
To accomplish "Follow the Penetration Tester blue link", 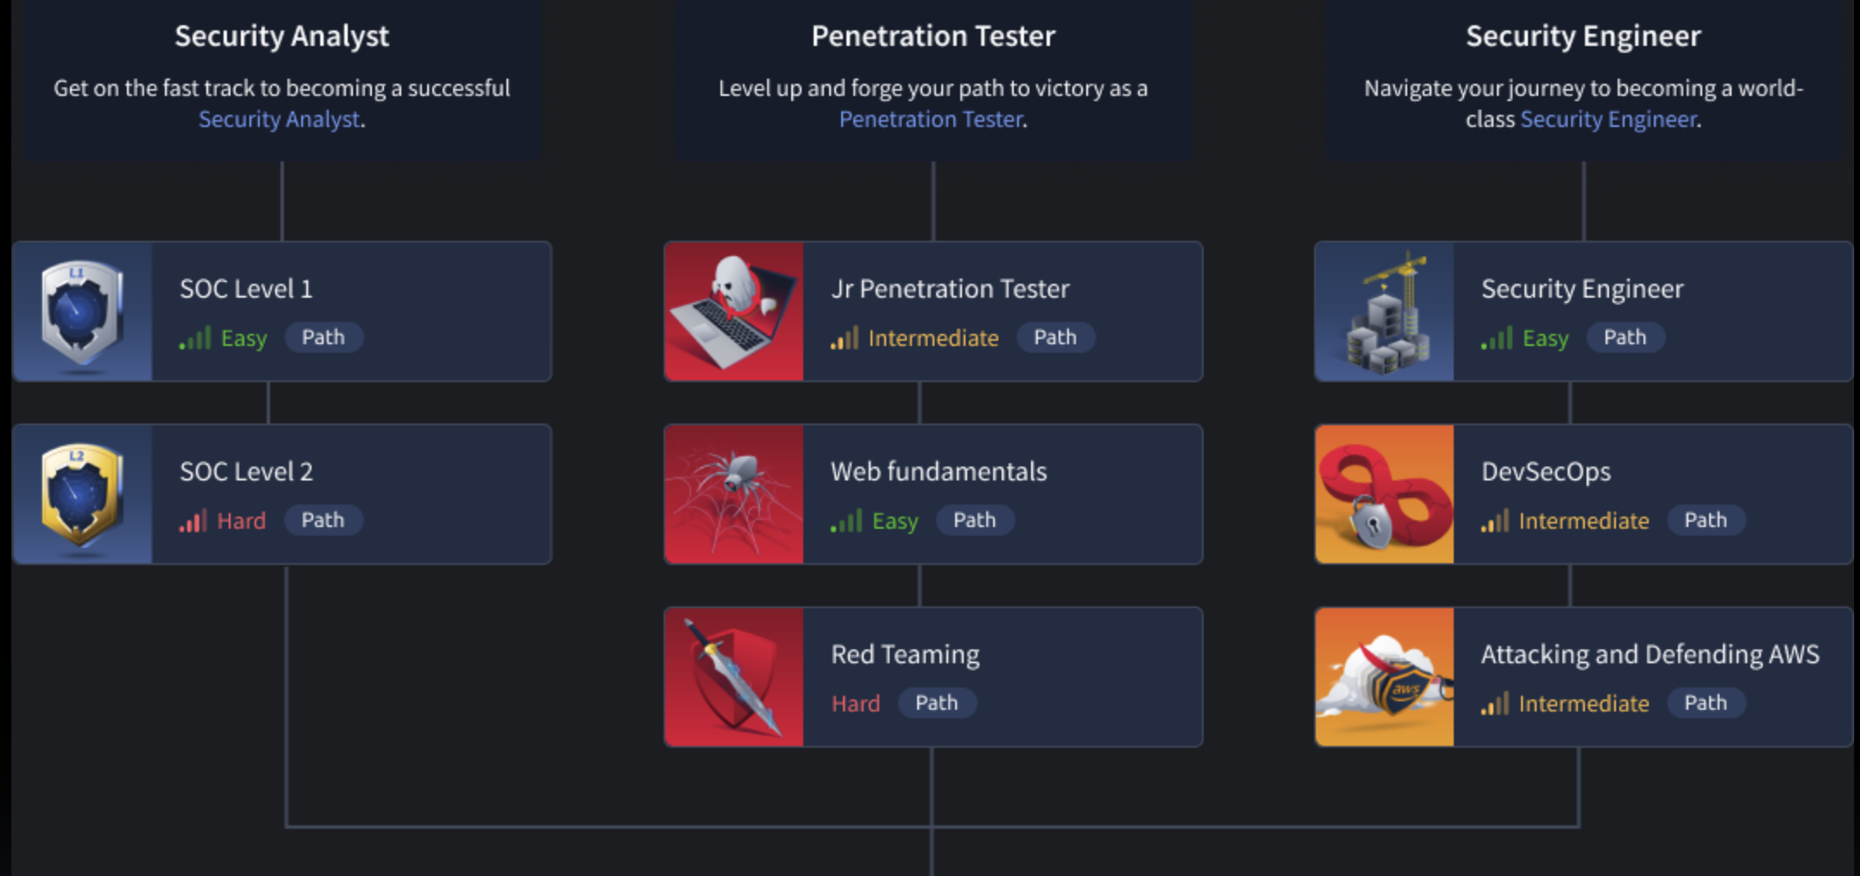I will pos(930,119).
